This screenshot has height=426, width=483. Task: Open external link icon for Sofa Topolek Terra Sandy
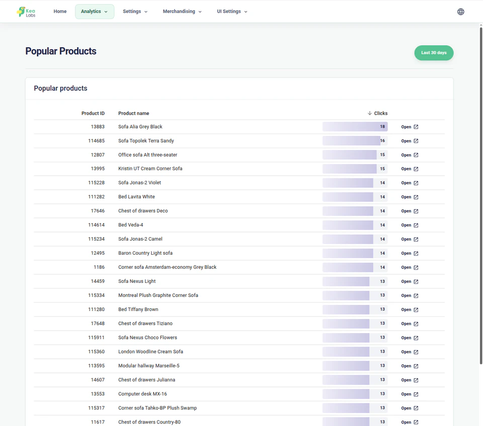pyautogui.click(x=416, y=141)
